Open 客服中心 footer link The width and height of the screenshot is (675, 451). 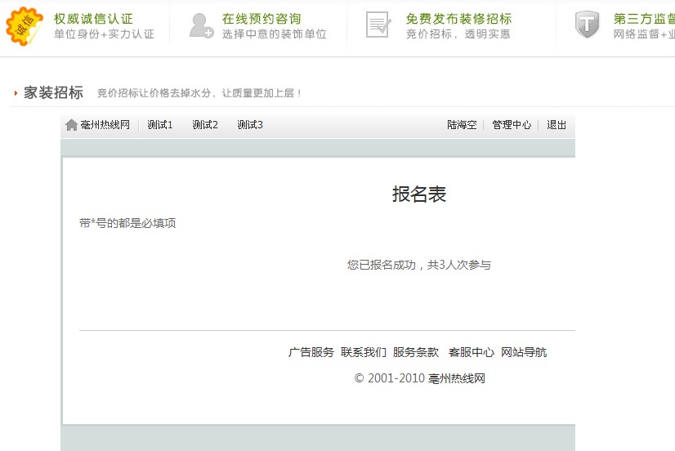[472, 352]
